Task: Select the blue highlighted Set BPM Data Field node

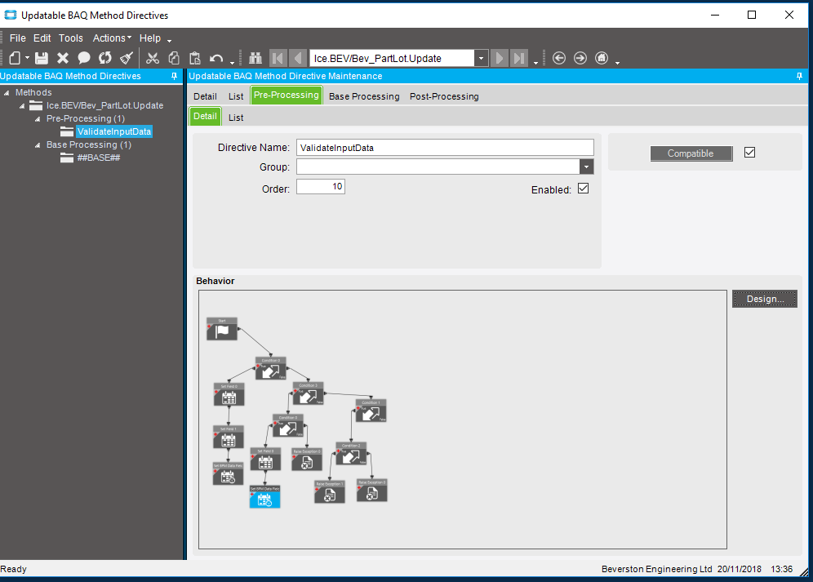Action: point(265,497)
